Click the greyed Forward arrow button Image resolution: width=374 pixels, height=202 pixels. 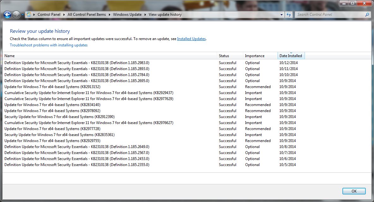click(x=16, y=15)
